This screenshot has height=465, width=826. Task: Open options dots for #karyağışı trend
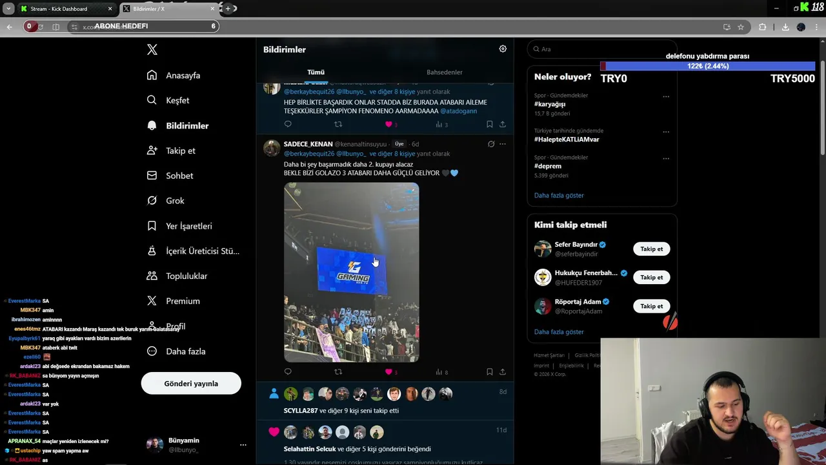click(666, 97)
